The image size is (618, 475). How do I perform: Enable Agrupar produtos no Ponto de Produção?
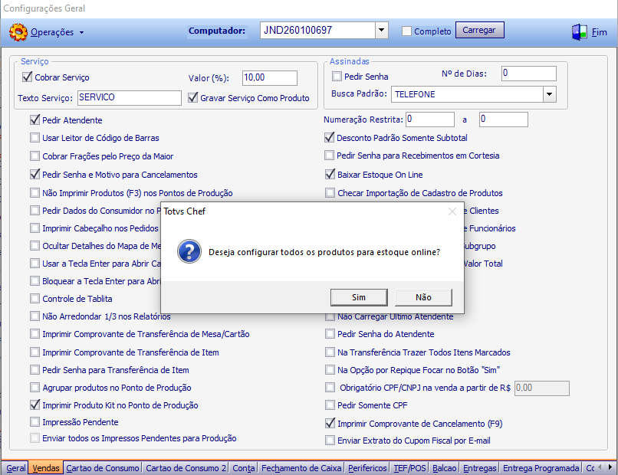click(x=35, y=388)
